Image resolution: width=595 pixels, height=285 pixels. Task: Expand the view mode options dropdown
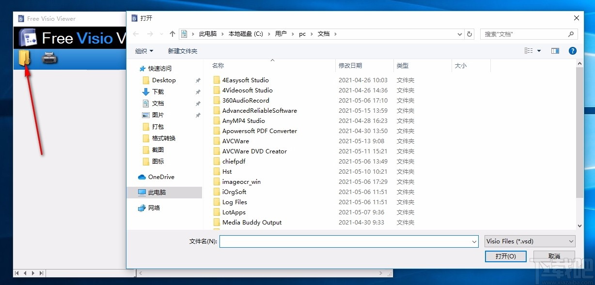539,50
